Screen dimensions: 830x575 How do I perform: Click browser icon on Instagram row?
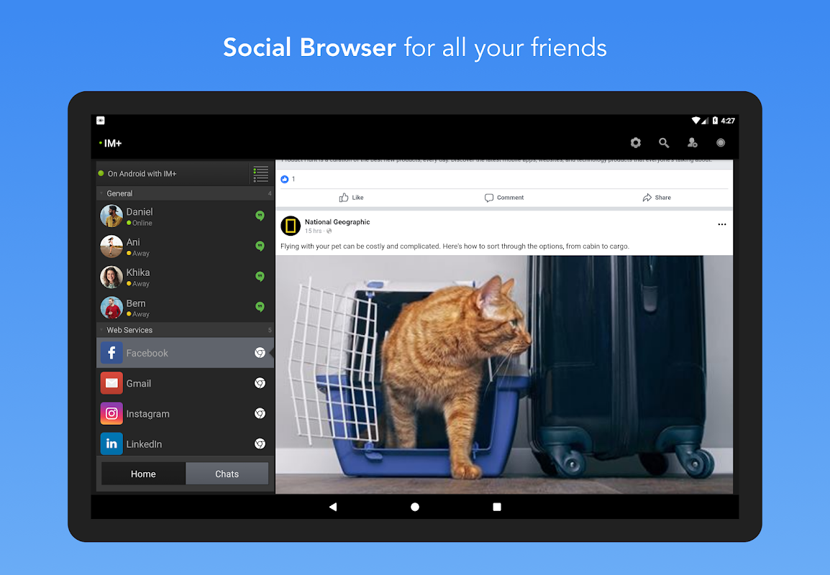(260, 413)
